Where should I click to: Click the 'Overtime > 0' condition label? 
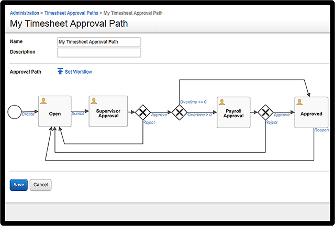pos(199,115)
